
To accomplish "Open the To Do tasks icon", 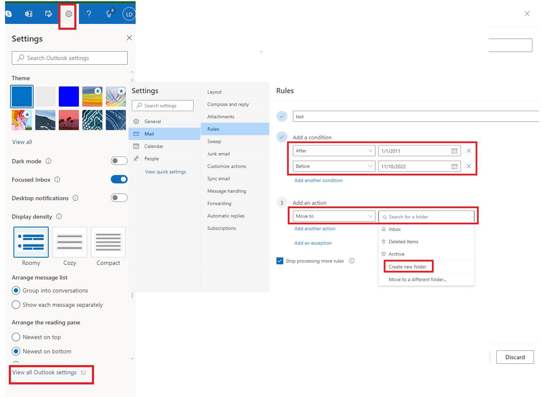I will pyautogui.click(x=48, y=14).
